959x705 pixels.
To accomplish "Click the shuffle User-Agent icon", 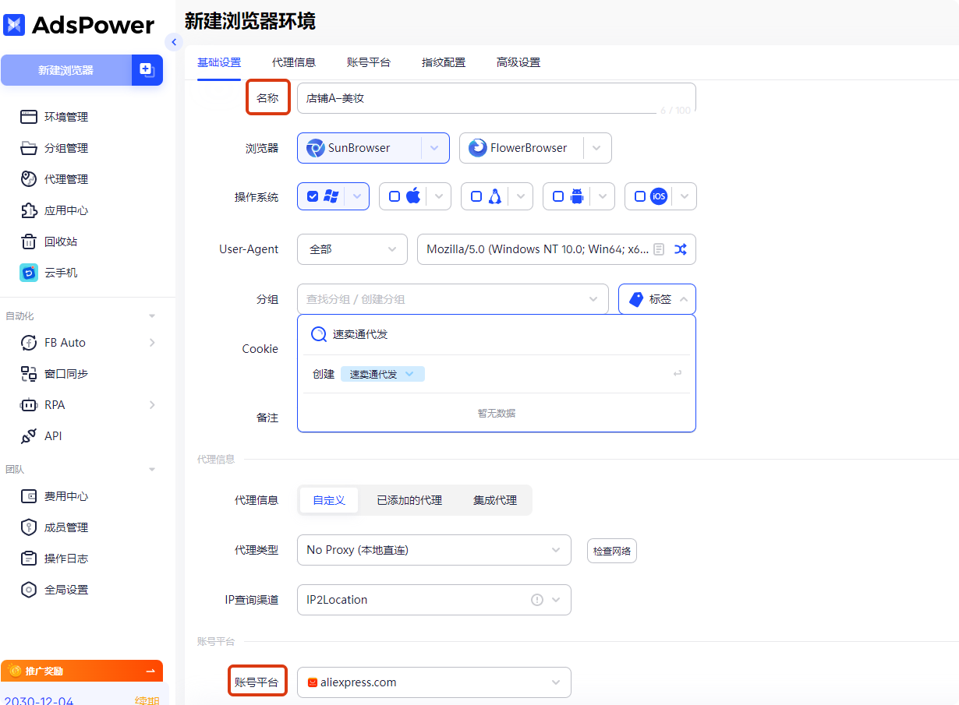I will [681, 249].
